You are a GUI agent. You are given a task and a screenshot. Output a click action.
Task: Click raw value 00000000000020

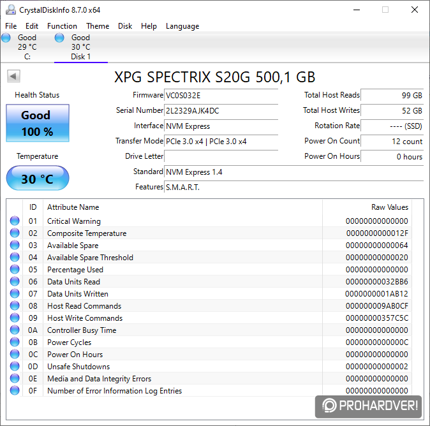pyautogui.click(x=377, y=258)
